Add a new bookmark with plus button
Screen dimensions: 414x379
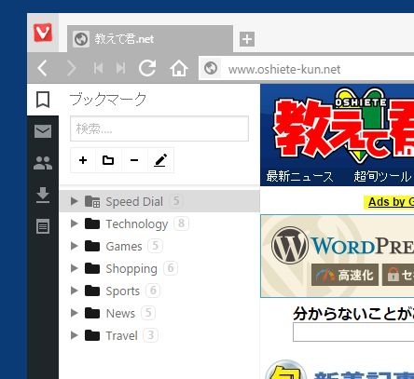point(83,160)
